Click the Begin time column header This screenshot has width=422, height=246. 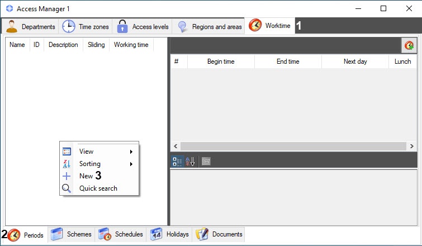tap(221, 61)
